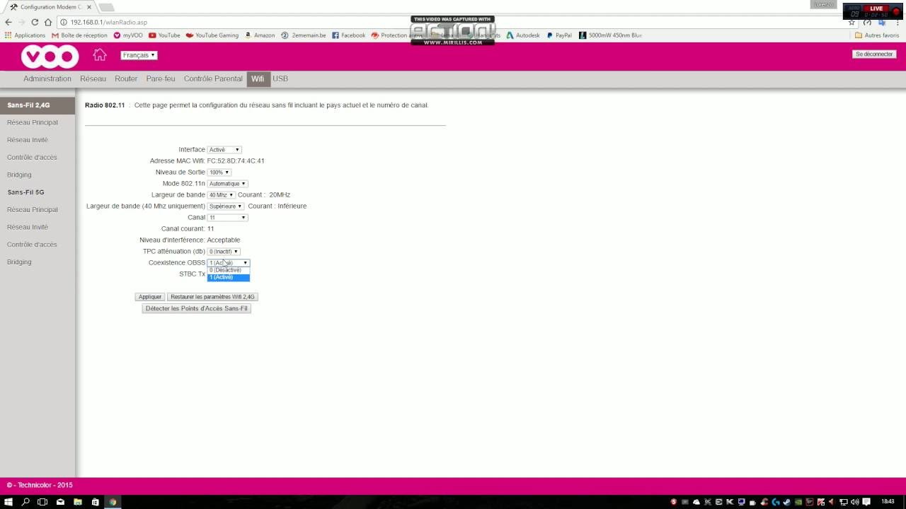Open the Applications bookmarks shortcut
This screenshot has height=509, width=906.
(25, 35)
